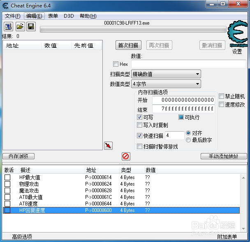Open the 表单 menu
The height and width of the screenshot is (242, 250).
53,16
